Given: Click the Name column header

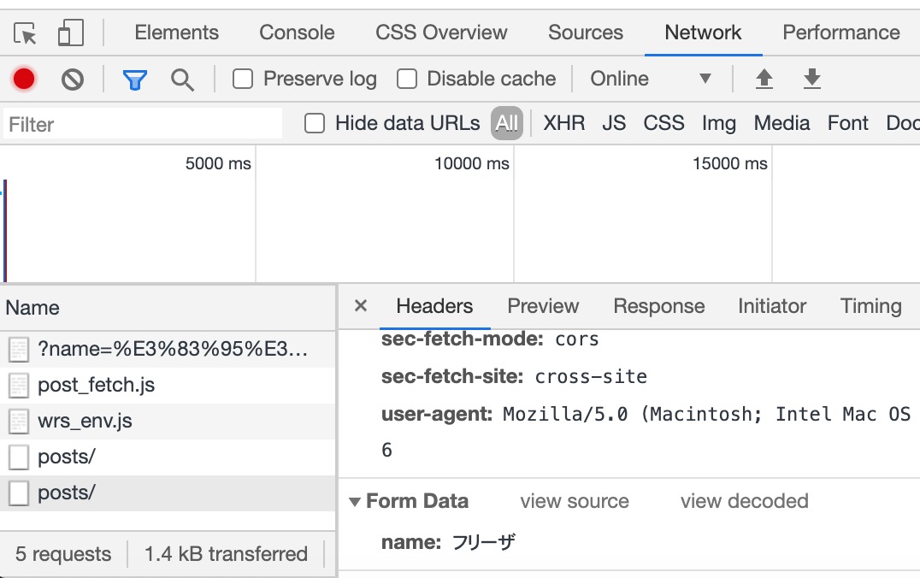Looking at the screenshot, I should point(168,308).
